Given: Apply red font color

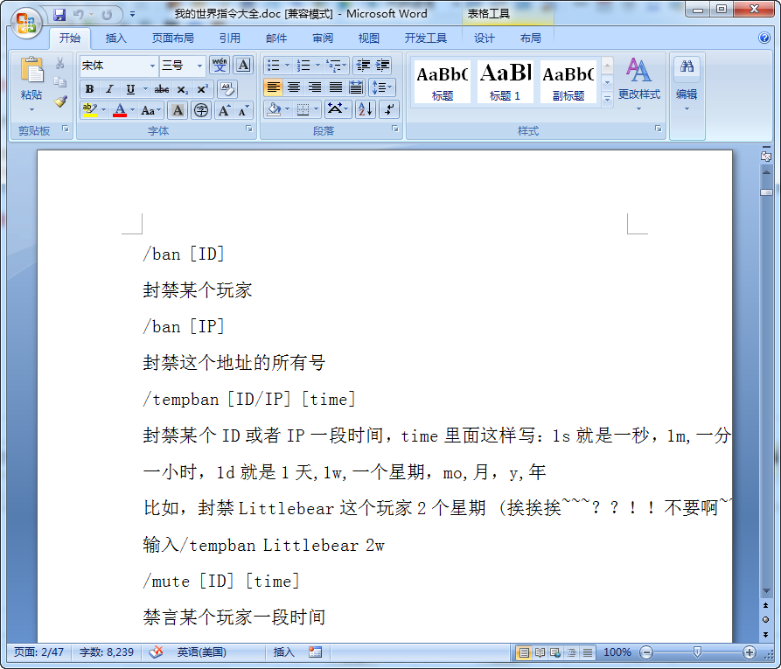Looking at the screenshot, I should pos(120,110).
